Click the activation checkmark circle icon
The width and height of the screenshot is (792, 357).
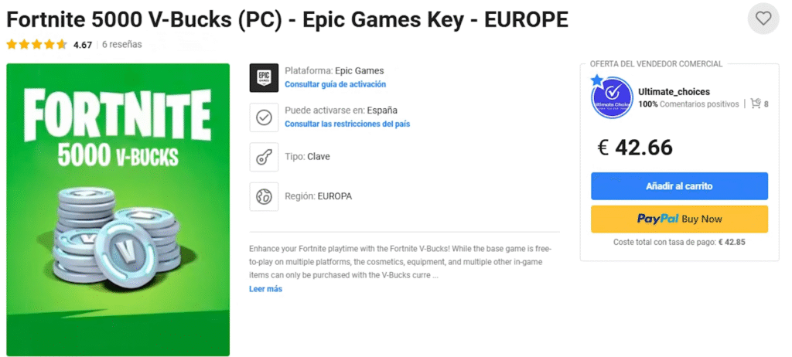264,117
